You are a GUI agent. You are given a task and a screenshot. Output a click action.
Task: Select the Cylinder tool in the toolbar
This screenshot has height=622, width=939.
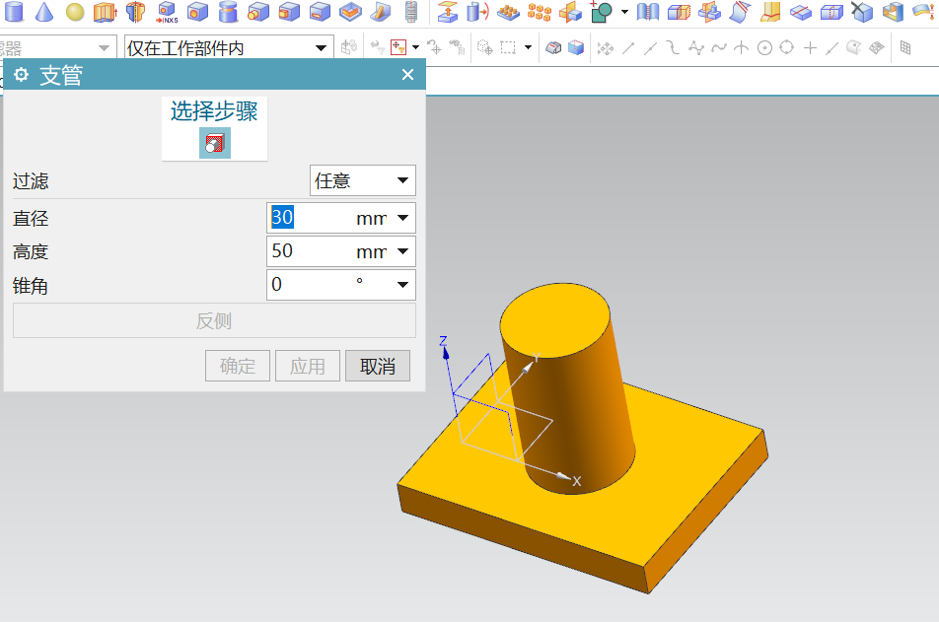click(12, 13)
